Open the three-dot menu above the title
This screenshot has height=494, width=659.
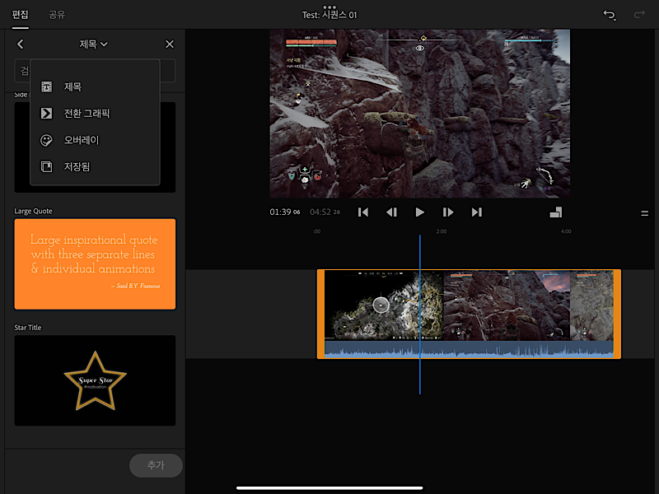(x=329, y=7)
